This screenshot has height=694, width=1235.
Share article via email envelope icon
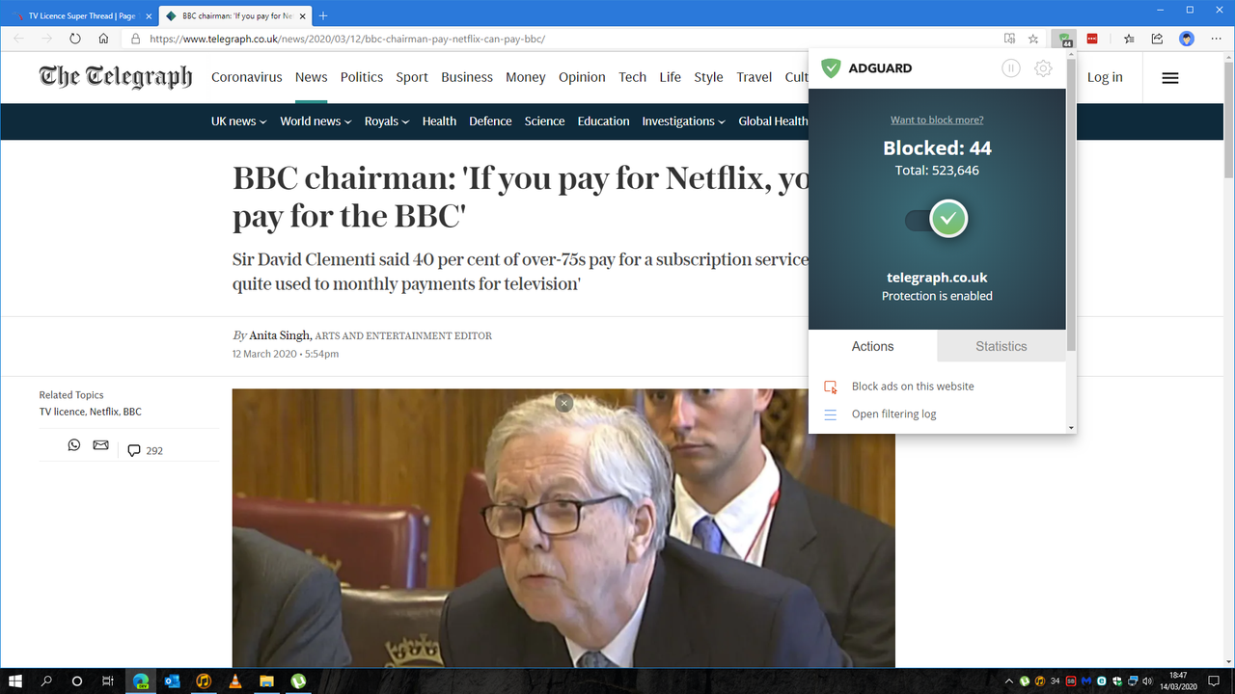[100, 445]
